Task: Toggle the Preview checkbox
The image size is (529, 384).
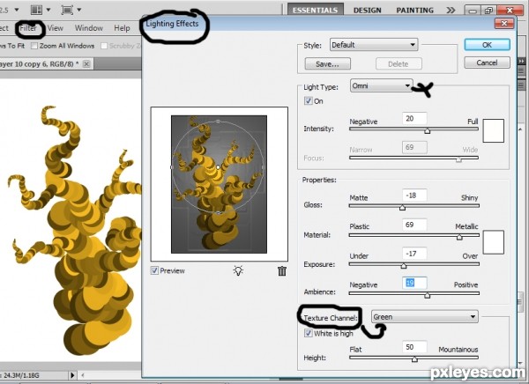Action: 154,270
